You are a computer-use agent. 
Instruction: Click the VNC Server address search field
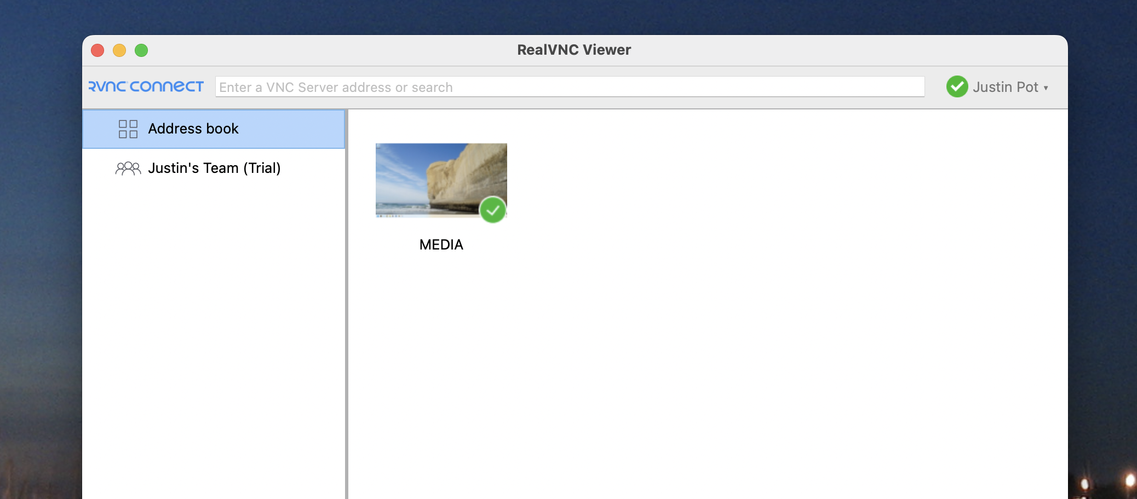point(570,87)
